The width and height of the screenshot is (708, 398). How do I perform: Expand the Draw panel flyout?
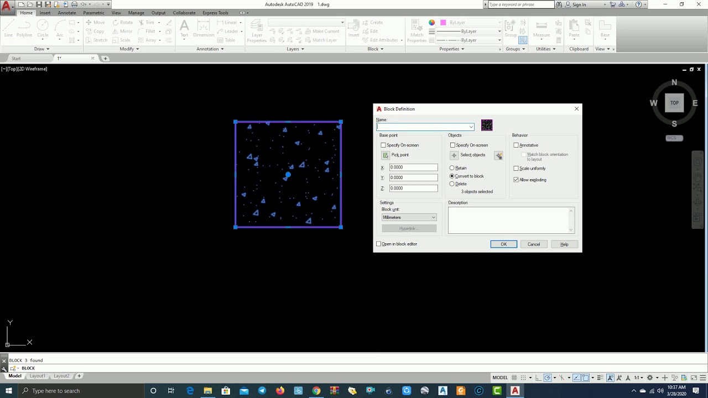pos(42,49)
